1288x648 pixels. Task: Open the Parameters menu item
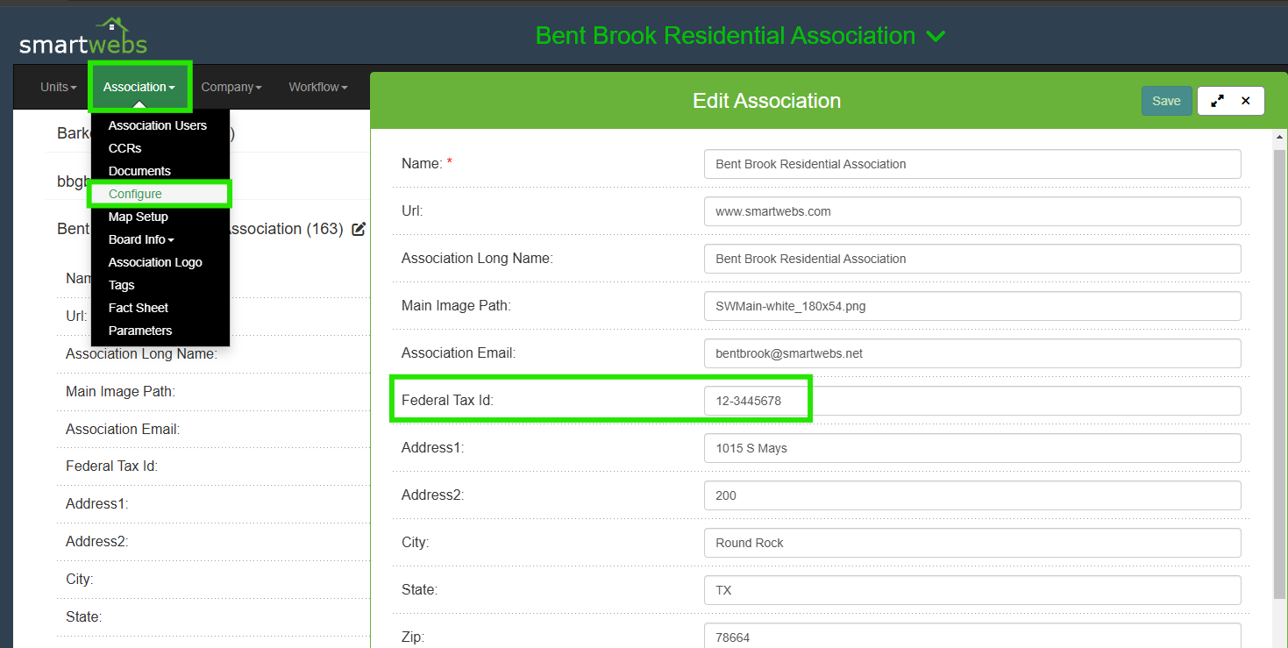point(139,331)
